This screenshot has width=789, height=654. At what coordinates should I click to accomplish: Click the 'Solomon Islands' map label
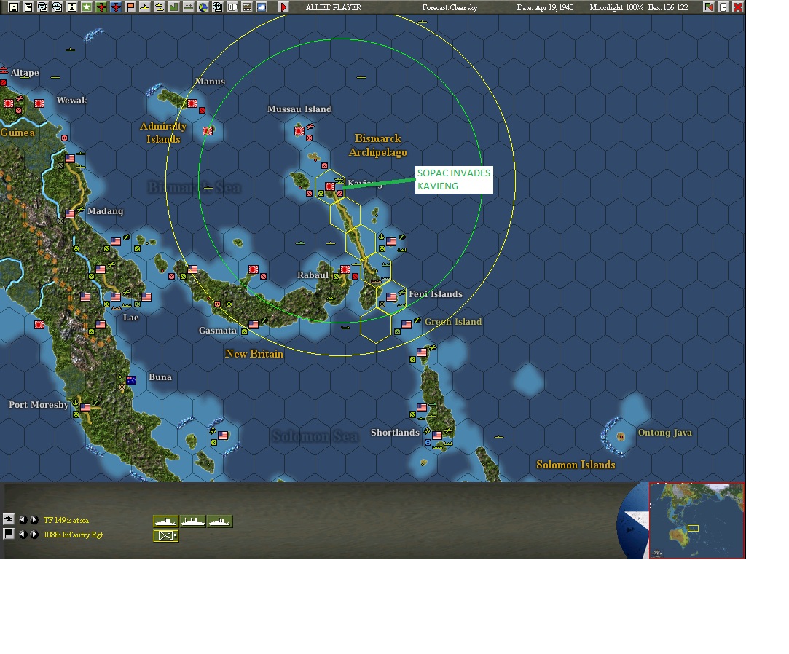click(576, 465)
